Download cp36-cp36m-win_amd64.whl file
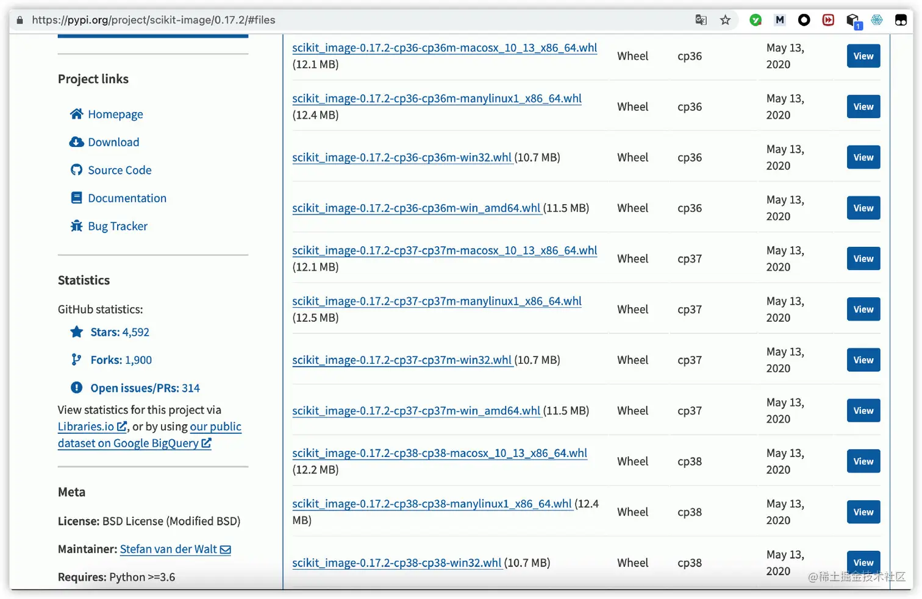 coord(416,208)
